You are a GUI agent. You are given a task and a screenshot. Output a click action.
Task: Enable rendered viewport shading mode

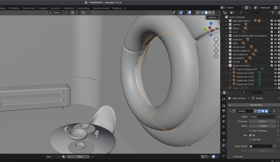(x=214, y=13)
